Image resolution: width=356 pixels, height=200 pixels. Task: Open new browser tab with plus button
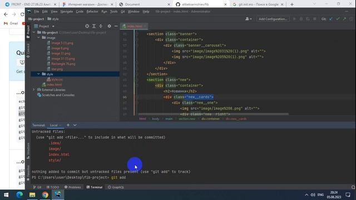pyautogui.click(x=291, y=4)
